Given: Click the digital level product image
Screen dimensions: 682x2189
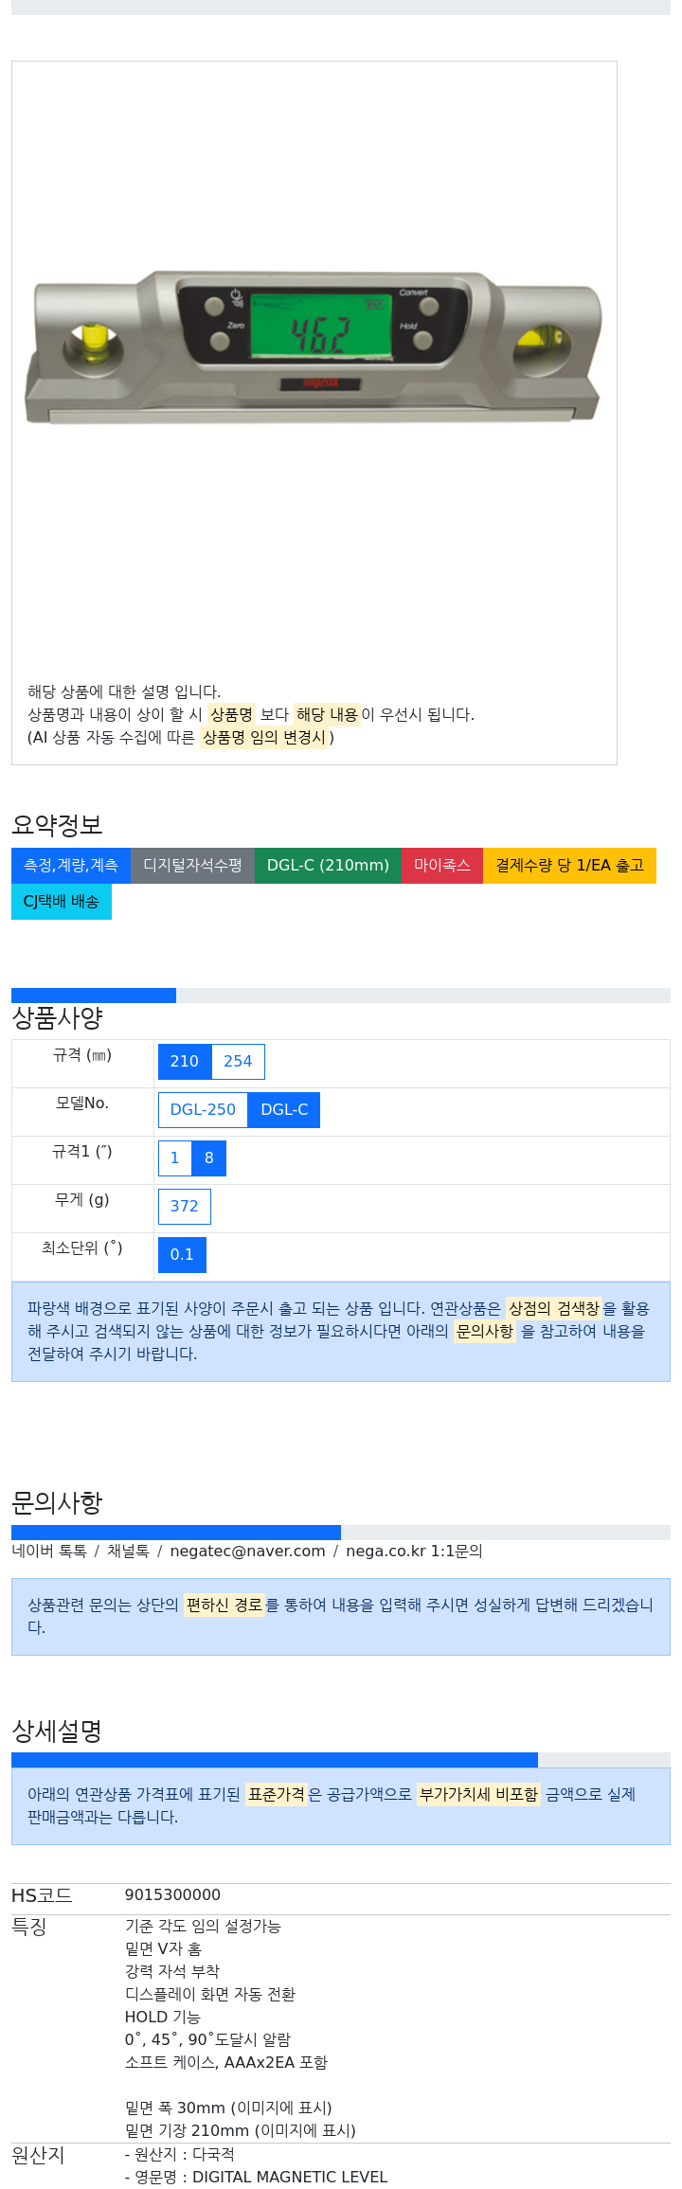Looking at the screenshot, I should point(314,348).
